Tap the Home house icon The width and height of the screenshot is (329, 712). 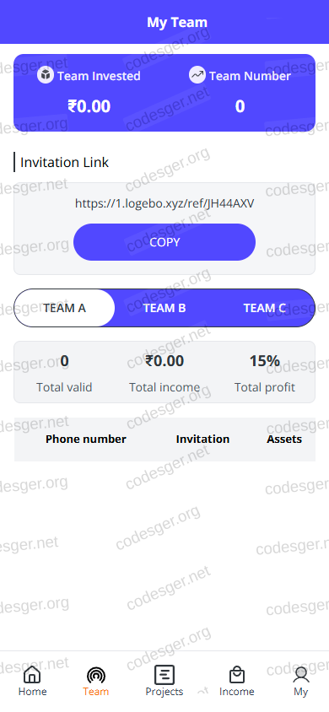[x=32, y=675]
